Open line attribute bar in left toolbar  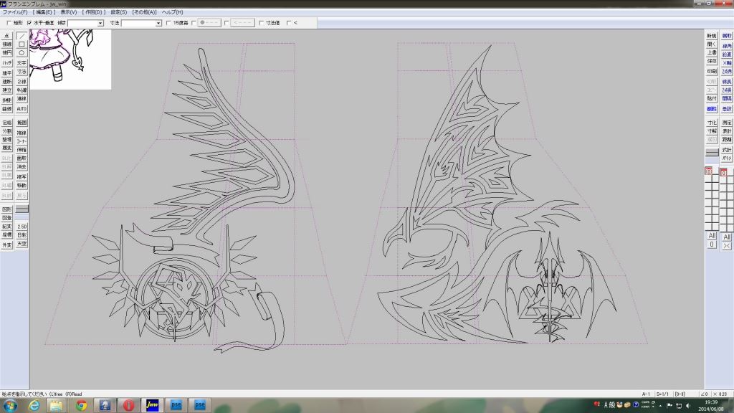(22, 209)
